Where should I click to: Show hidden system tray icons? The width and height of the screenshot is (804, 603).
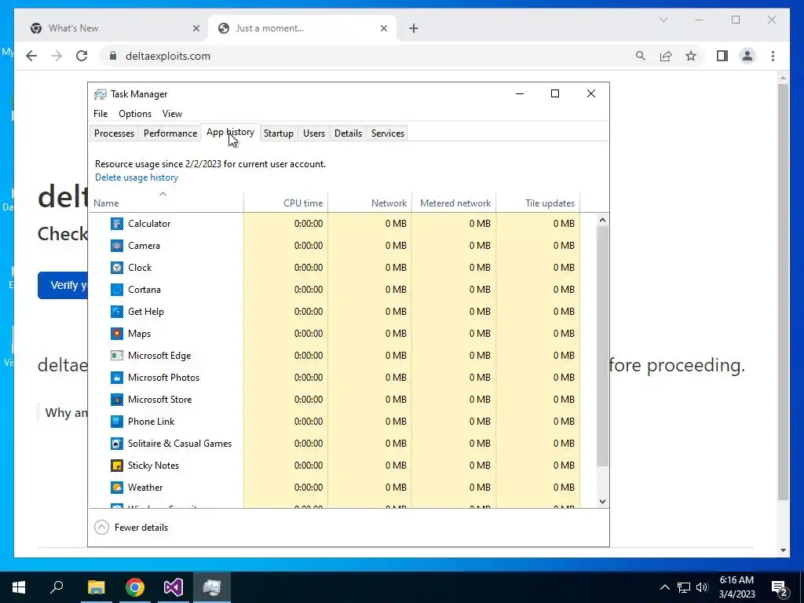coord(664,587)
